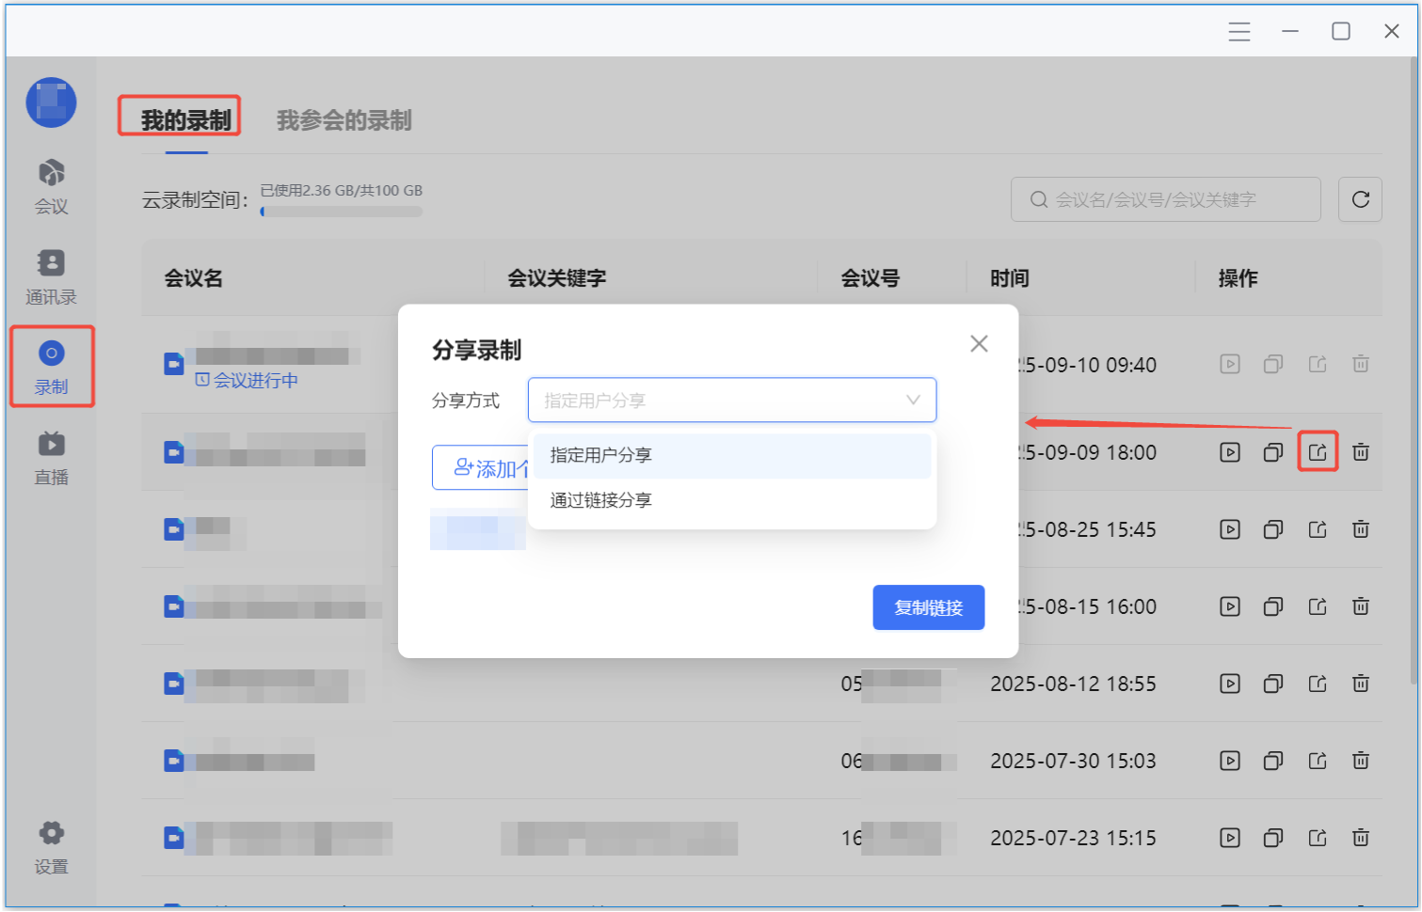This screenshot has height=912, width=1422.
Task: Click the 复制链接 button
Action: point(927,607)
